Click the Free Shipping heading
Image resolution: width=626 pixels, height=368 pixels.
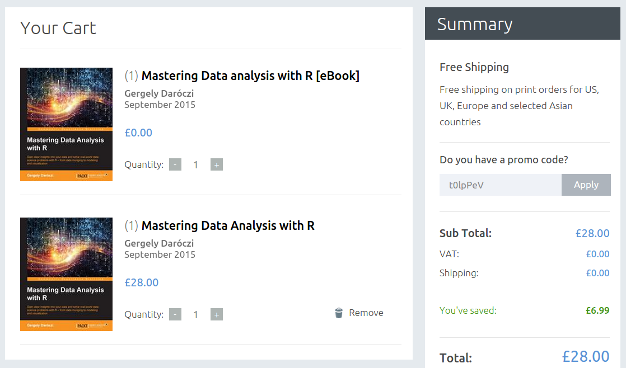(474, 67)
